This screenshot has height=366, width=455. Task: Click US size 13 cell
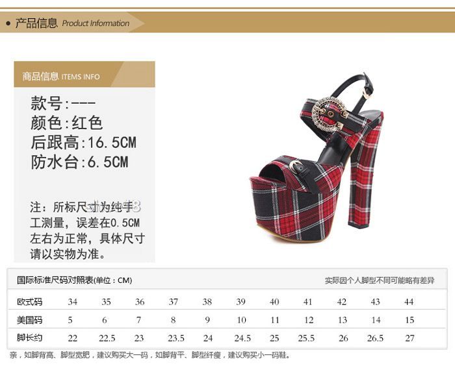(343, 320)
